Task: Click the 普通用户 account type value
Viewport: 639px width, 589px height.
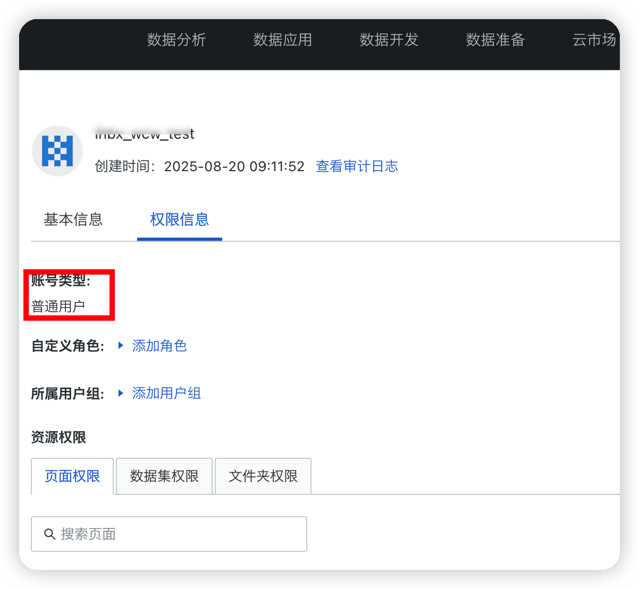Action: click(58, 307)
